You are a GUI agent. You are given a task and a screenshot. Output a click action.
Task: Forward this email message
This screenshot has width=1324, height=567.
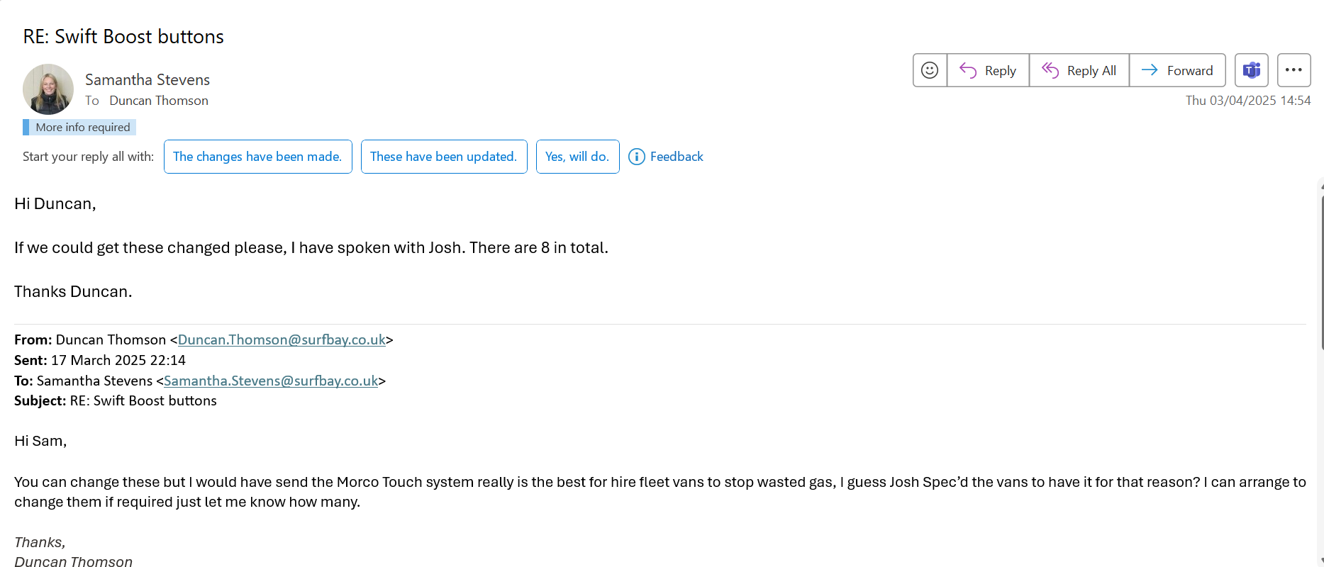(x=1177, y=70)
